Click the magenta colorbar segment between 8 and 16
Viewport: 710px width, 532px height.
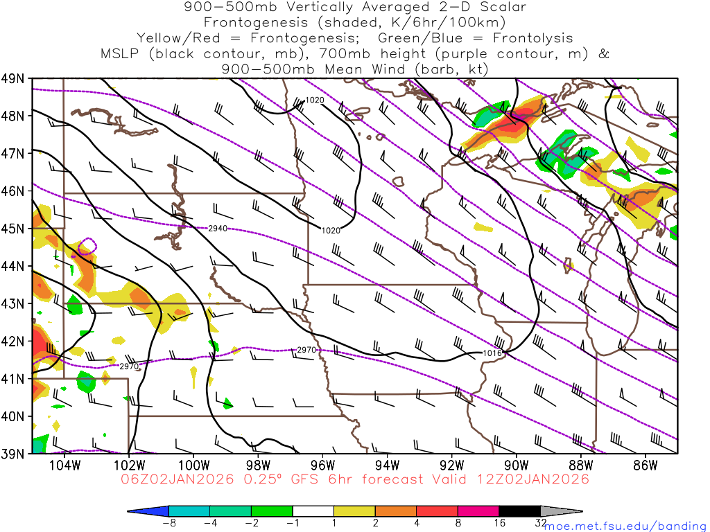[478, 511]
